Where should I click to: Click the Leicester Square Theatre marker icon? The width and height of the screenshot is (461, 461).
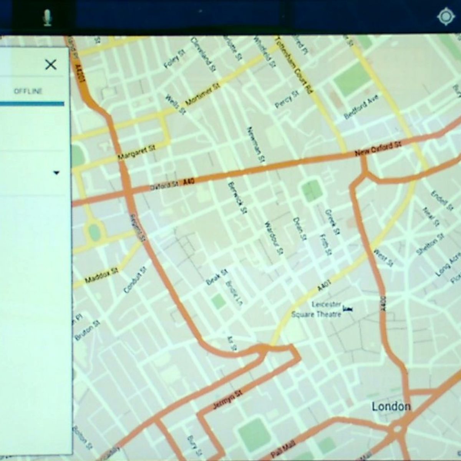pos(349,309)
